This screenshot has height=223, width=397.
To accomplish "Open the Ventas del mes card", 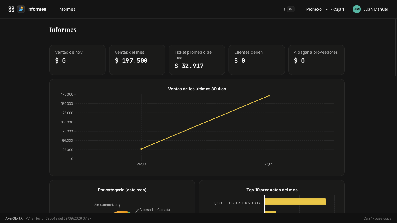I will 137,60.
